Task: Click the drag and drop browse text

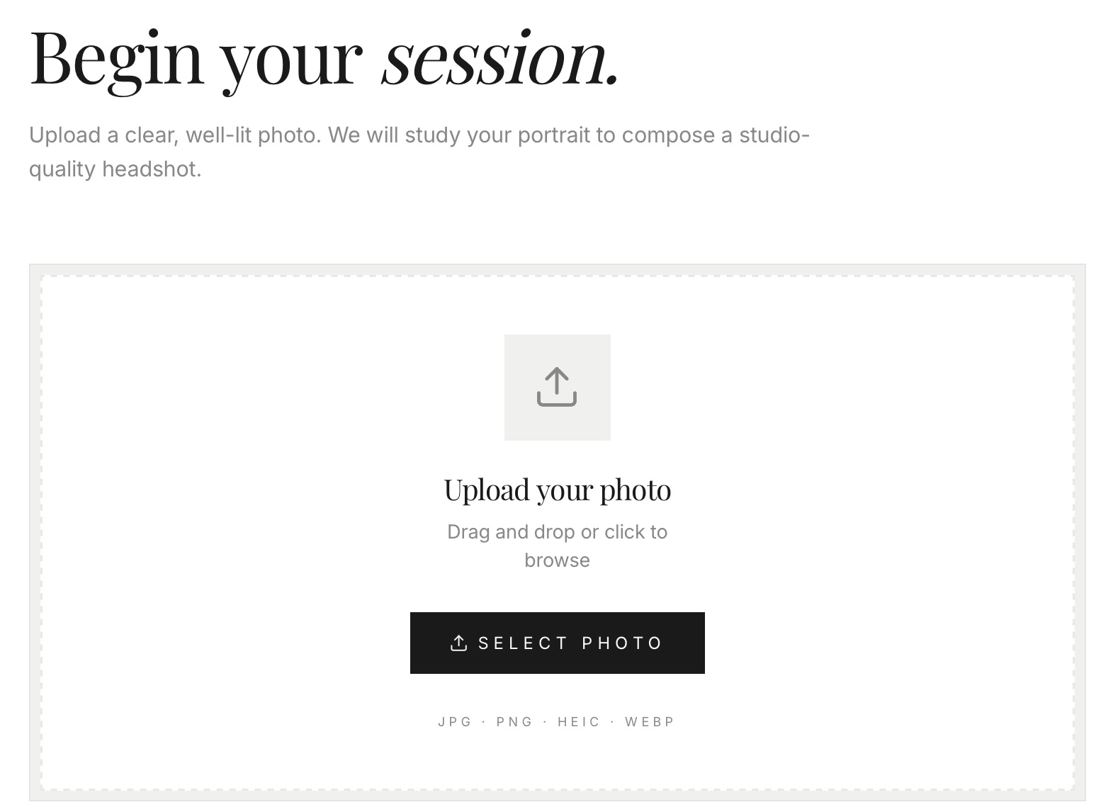Action: click(x=558, y=546)
